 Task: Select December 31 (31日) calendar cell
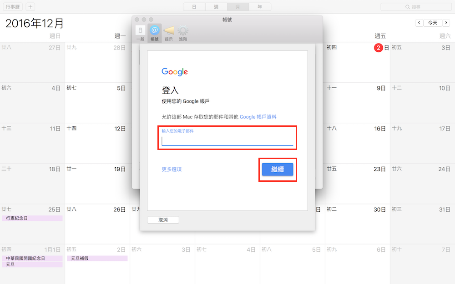[x=423, y=224]
